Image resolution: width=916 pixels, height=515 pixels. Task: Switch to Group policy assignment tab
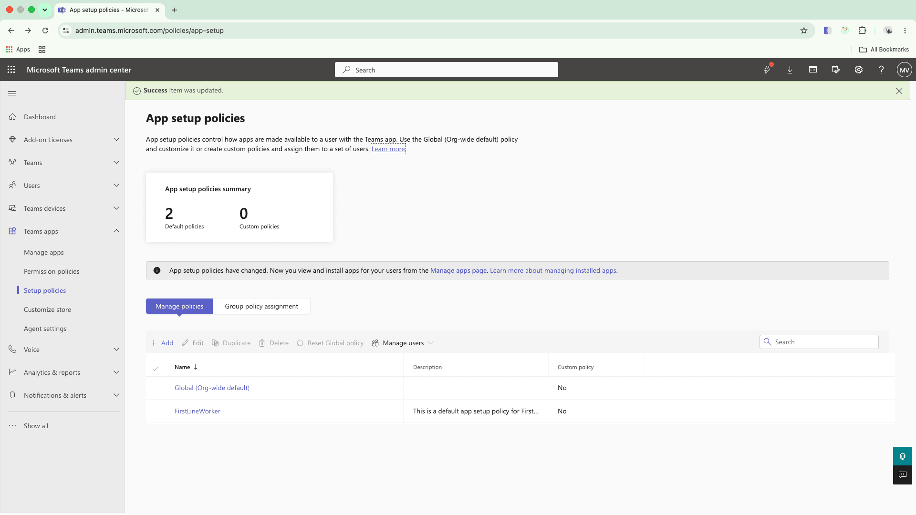(261, 306)
